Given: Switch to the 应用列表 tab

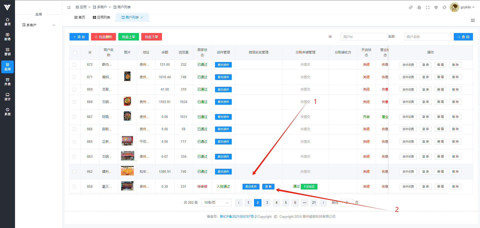Looking at the screenshot, I should 101,17.
